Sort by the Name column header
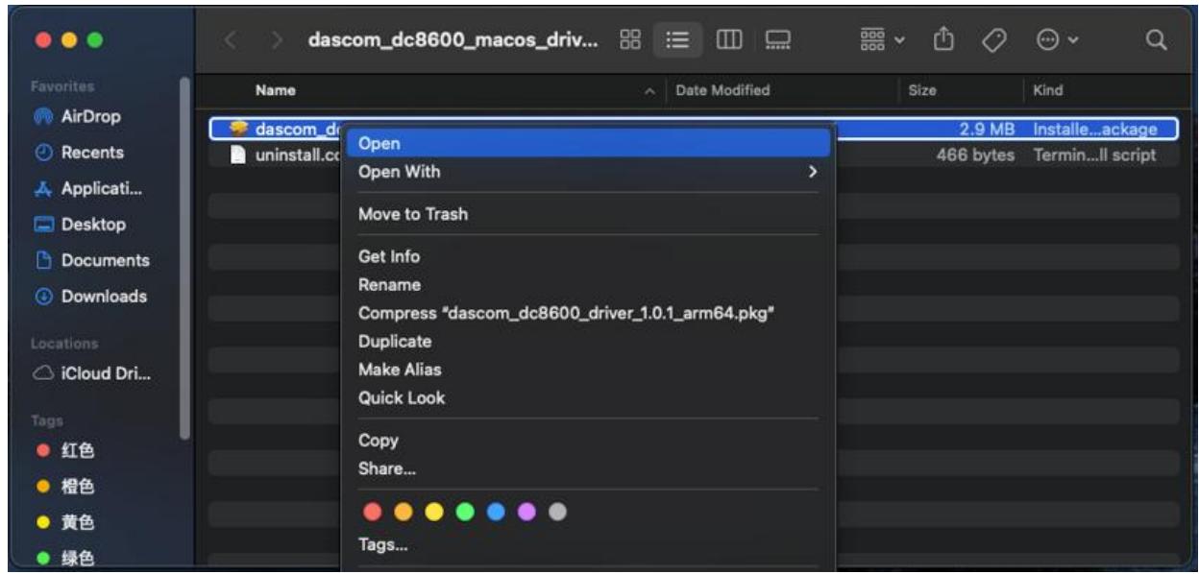Screen dimensions: 1199x574 click(276, 90)
